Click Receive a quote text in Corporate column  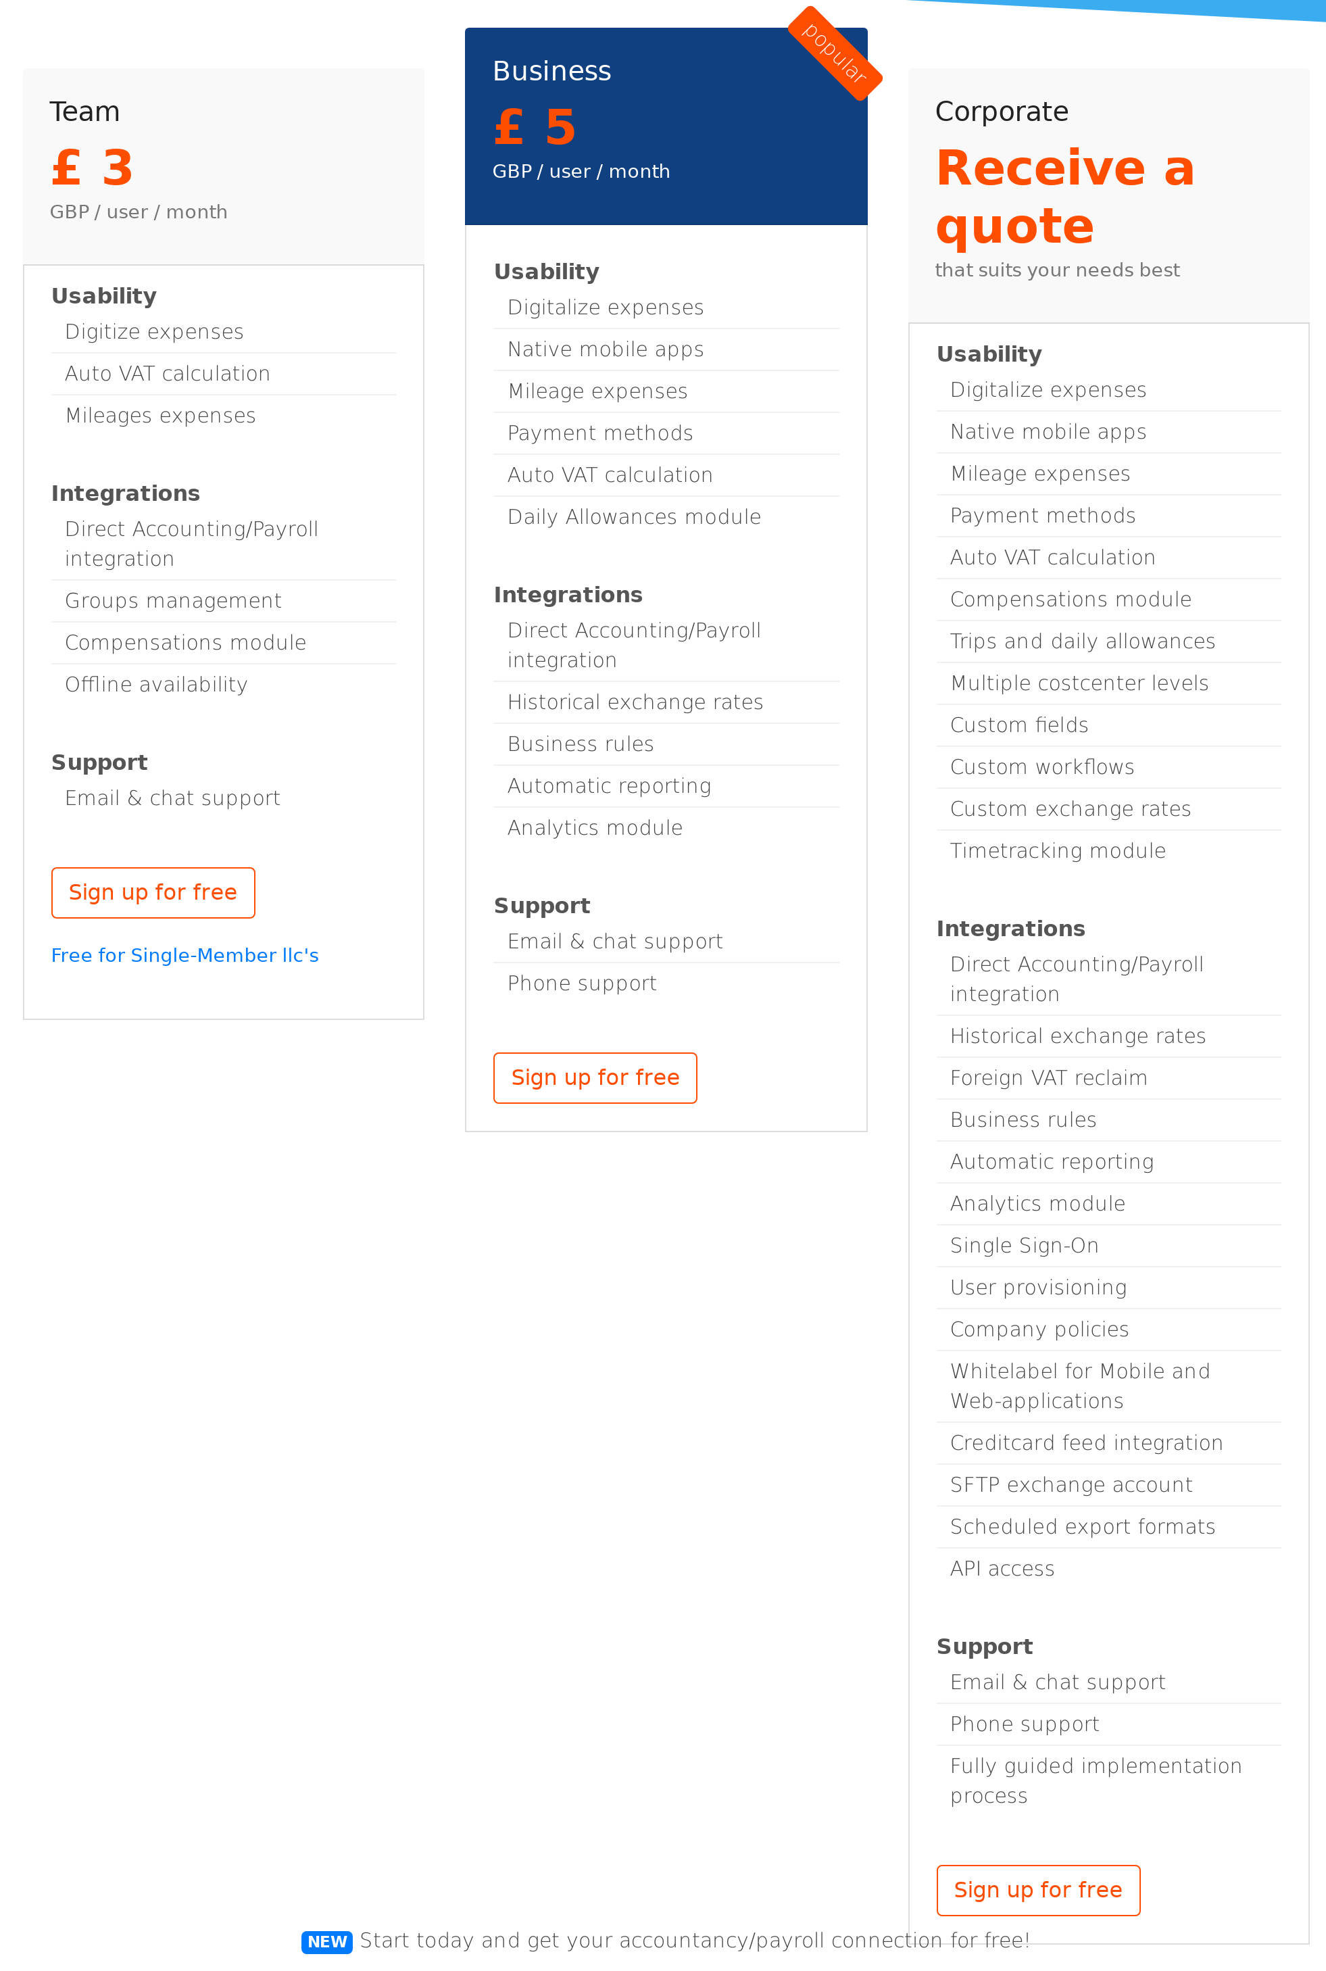(x=1066, y=196)
